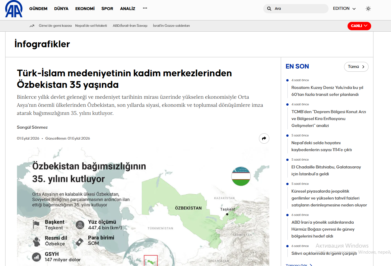Open the DÜNYA menu
Viewport: 391px width, 266px height.
61,9
